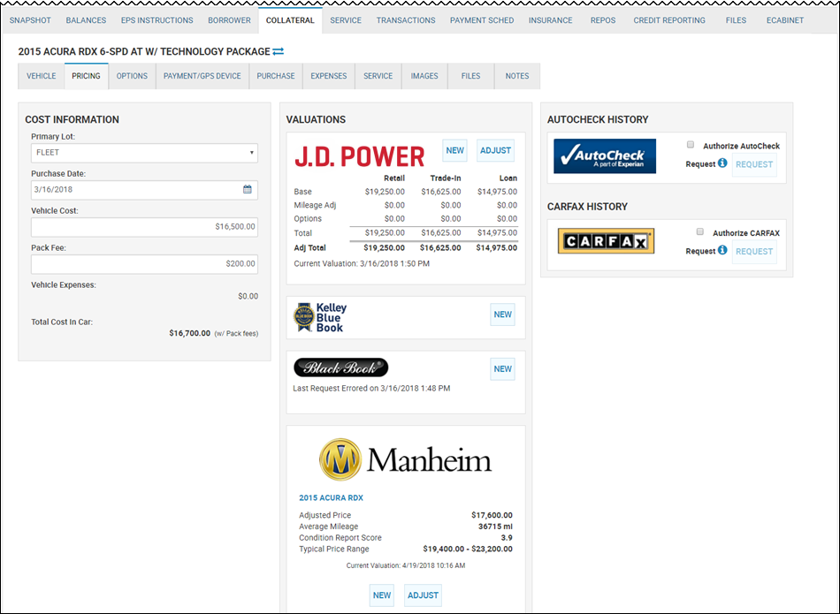Viewport: 840px width, 614px height.
Task: Open the PAYMENT/GPS DEVICE sub-tab
Action: click(202, 76)
